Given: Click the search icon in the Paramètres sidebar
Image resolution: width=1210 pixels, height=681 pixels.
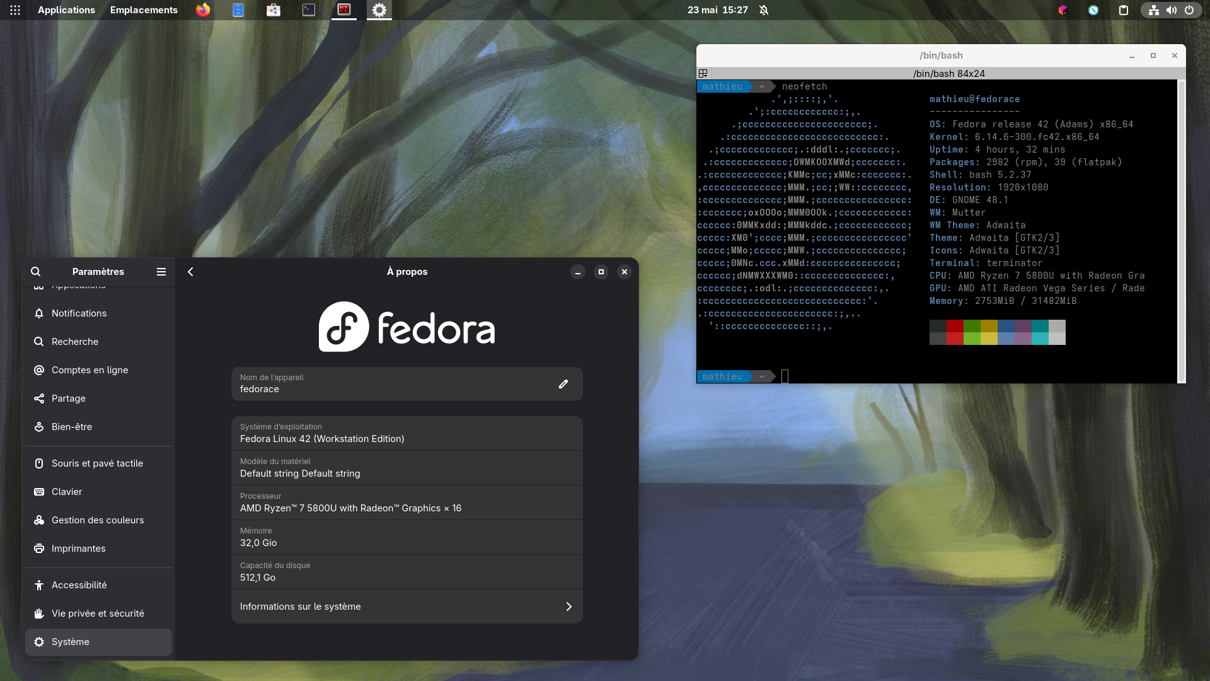Looking at the screenshot, I should coord(36,272).
